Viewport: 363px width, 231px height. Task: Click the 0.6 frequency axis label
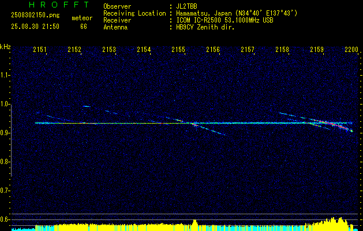(x=5, y=219)
